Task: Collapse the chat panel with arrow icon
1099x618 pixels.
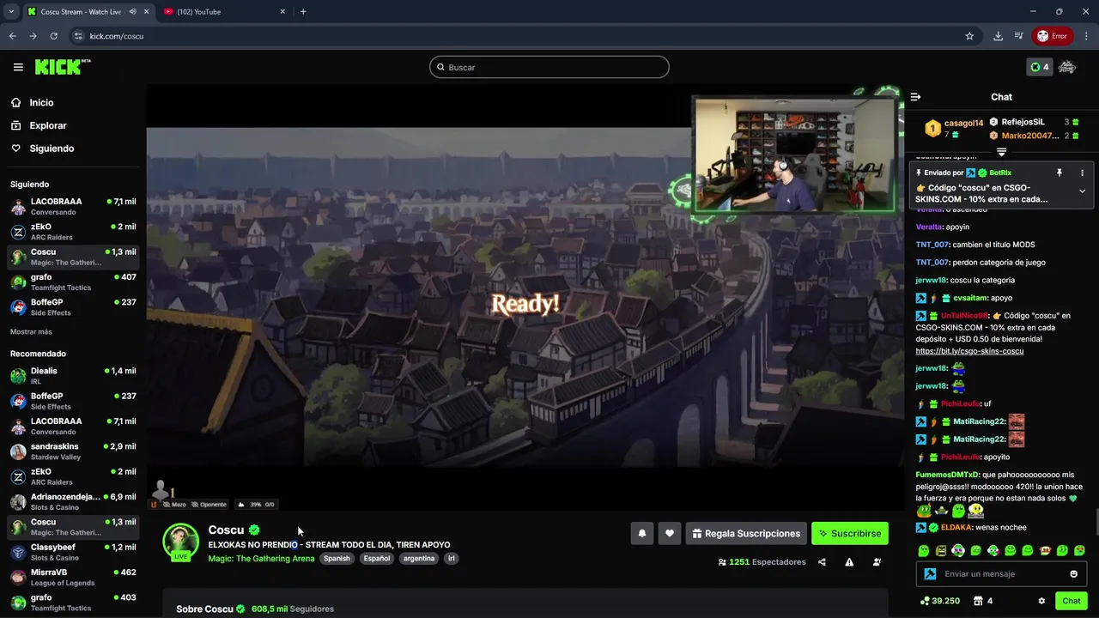Action: click(915, 97)
